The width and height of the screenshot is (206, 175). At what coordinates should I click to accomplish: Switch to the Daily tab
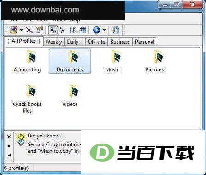pyautogui.click(x=75, y=42)
